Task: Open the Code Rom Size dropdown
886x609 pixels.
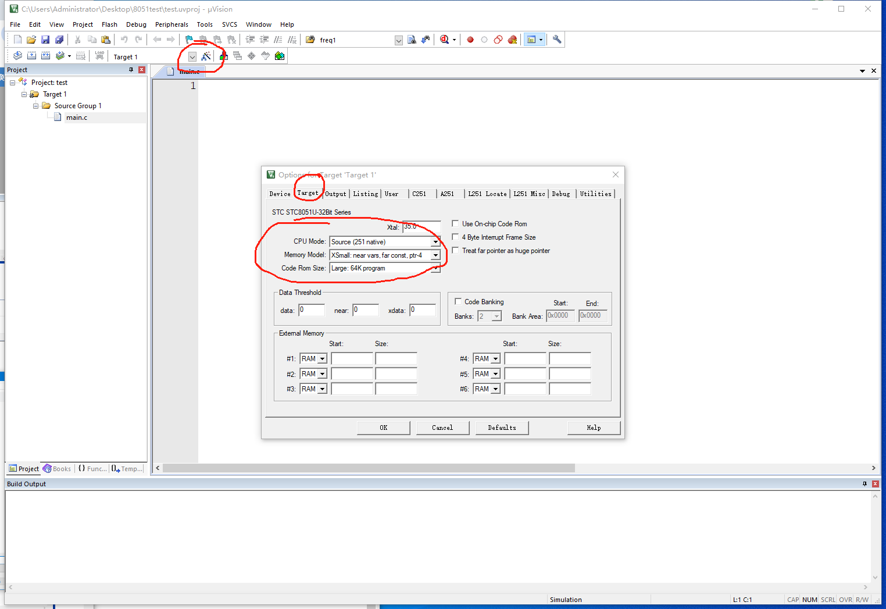Action: (435, 268)
